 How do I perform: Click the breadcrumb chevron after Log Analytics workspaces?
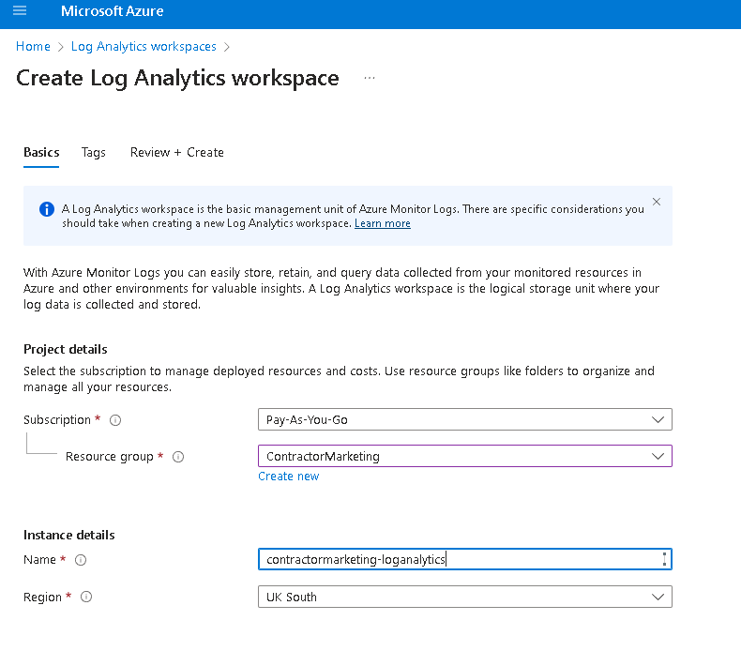click(227, 47)
